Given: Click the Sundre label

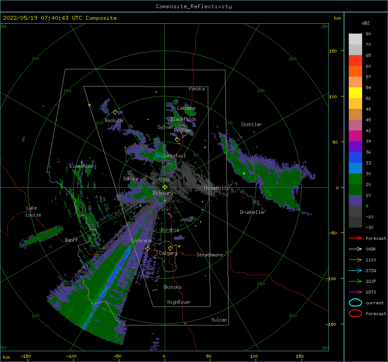Looking at the screenshot, I should [x=131, y=178].
